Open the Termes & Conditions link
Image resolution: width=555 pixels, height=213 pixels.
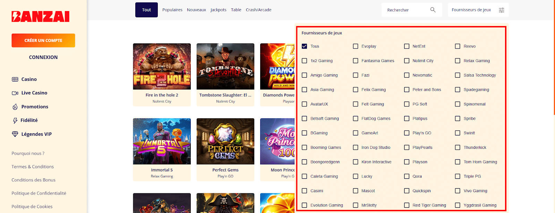33,167
